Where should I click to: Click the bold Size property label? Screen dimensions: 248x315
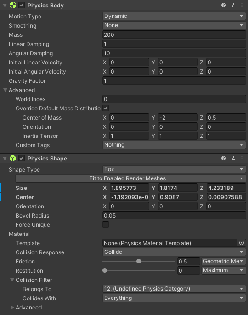pos(21,188)
